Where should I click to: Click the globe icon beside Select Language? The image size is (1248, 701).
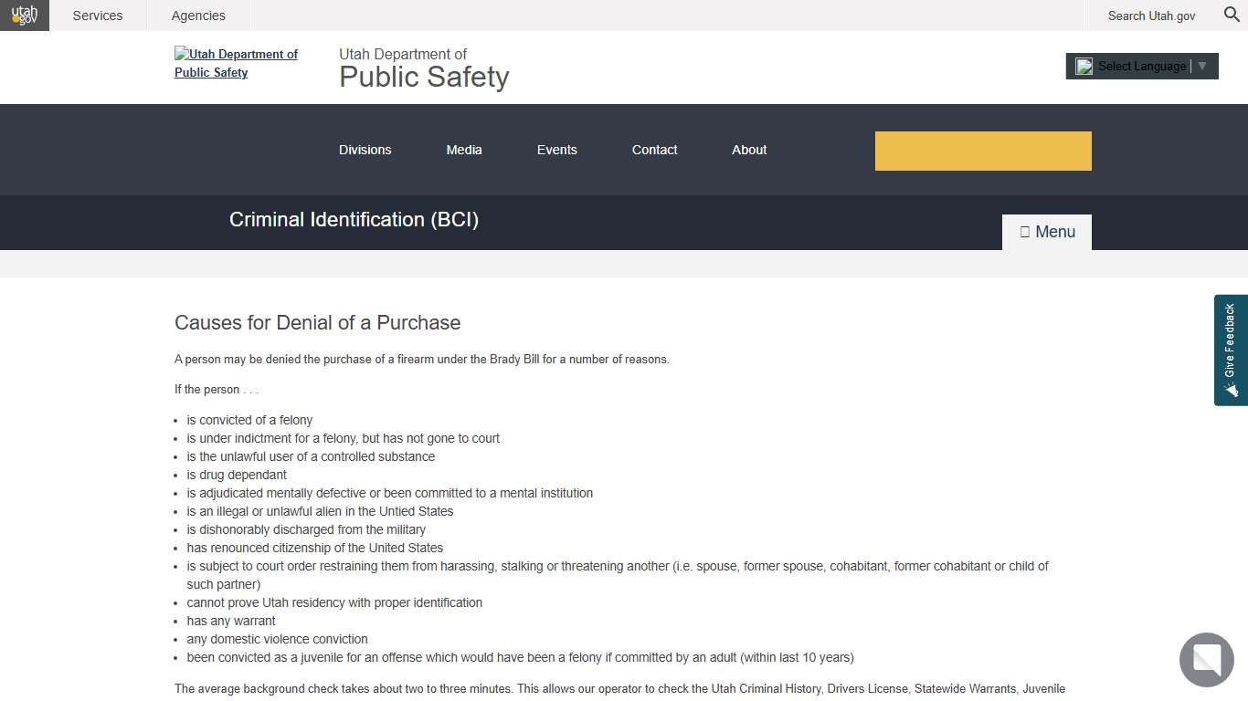click(x=1084, y=66)
